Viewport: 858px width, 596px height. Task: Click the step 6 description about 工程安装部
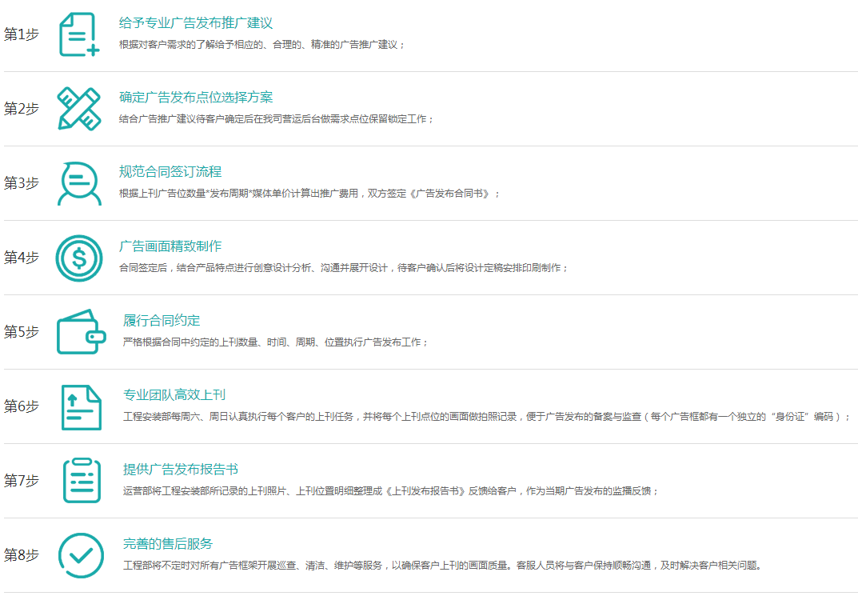pyautogui.click(x=486, y=417)
